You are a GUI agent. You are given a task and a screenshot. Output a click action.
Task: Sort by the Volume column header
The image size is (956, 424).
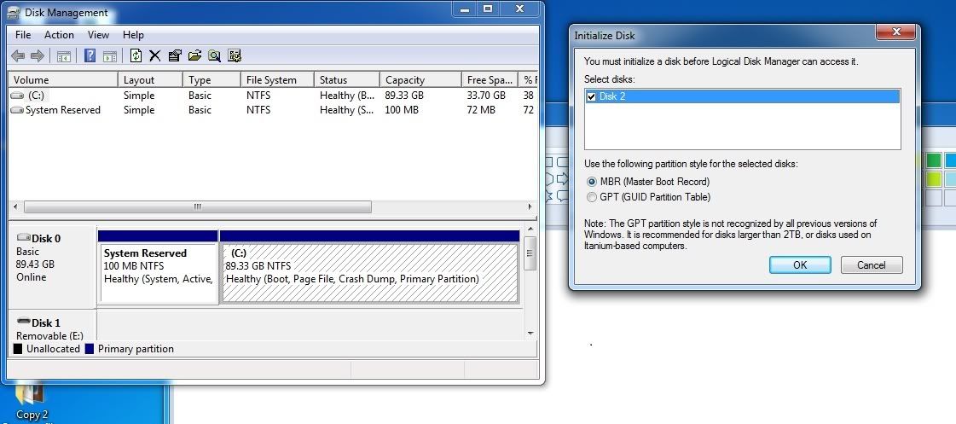click(63, 80)
